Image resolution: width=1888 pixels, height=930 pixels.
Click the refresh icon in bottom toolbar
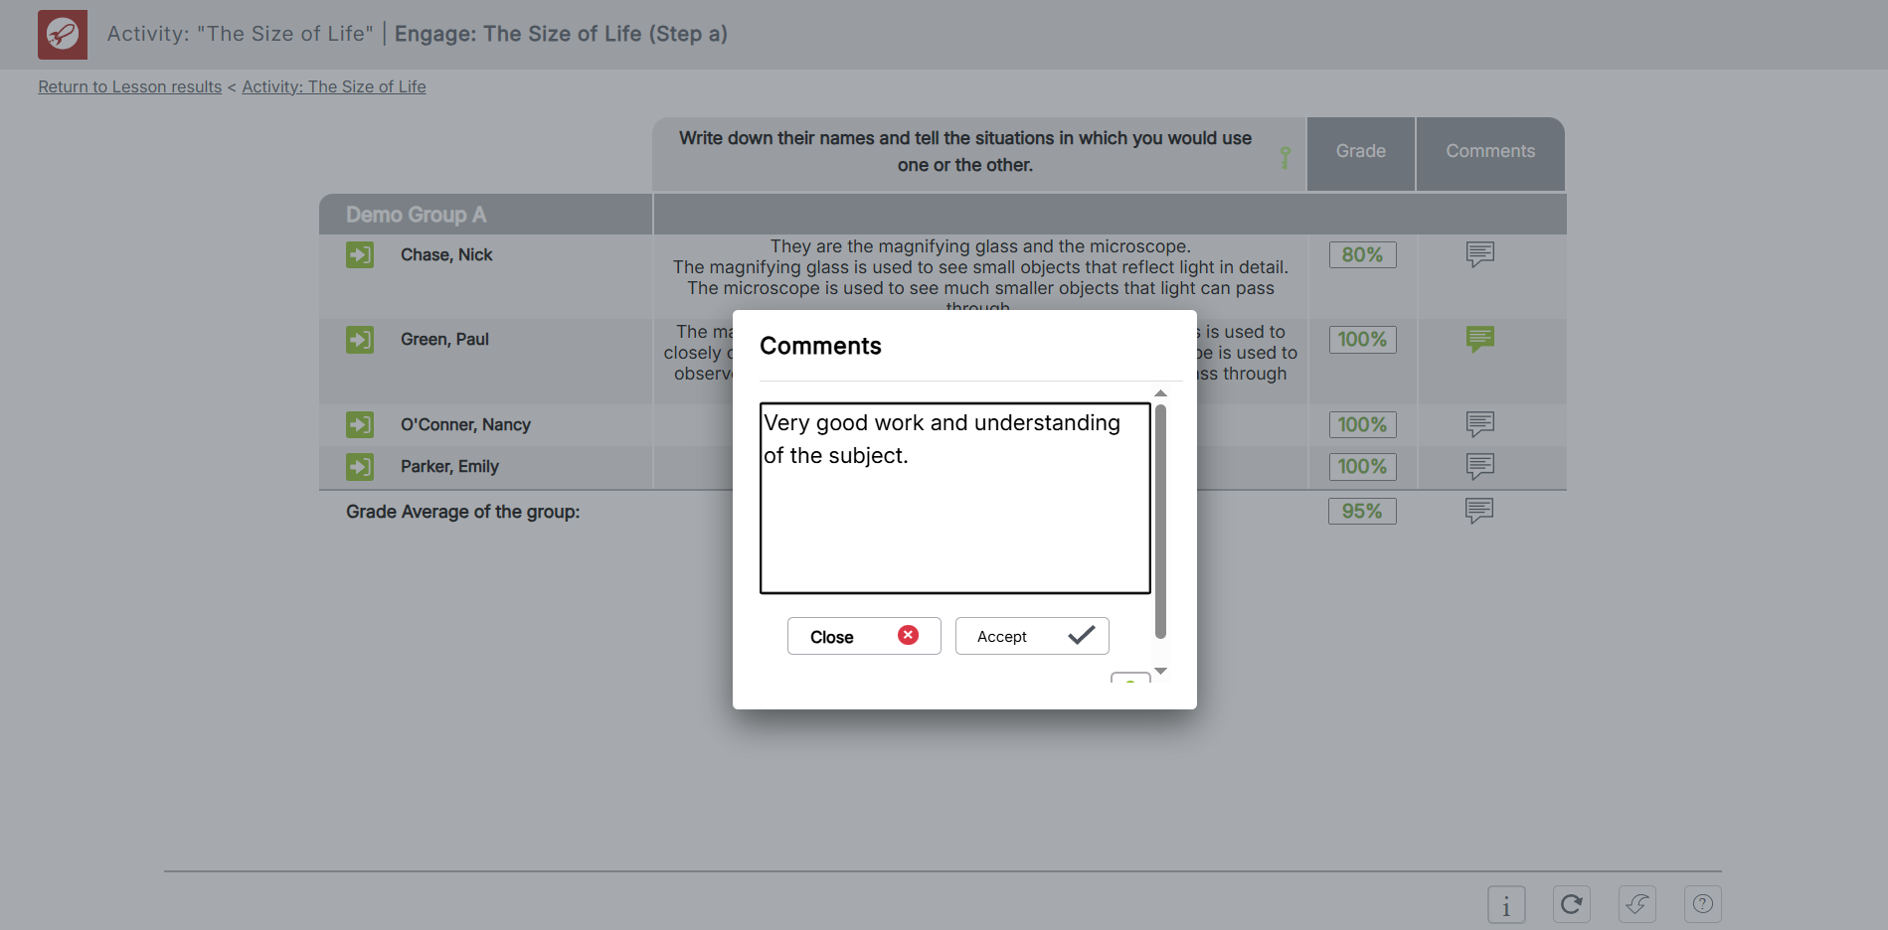[1571, 904]
